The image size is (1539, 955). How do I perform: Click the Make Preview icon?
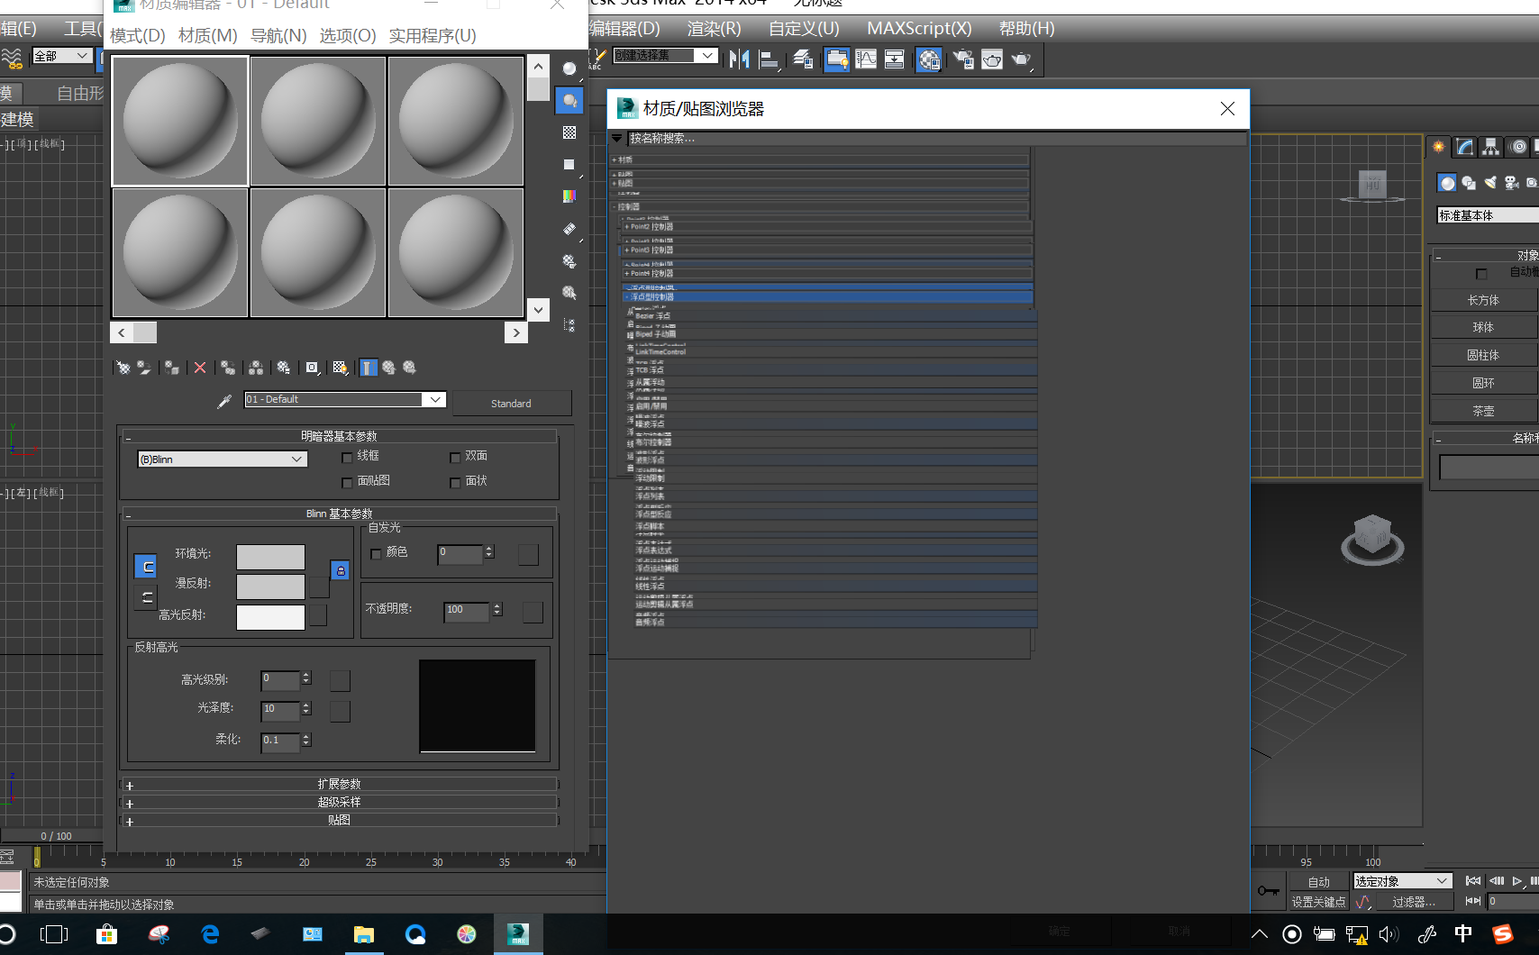[569, 229]
